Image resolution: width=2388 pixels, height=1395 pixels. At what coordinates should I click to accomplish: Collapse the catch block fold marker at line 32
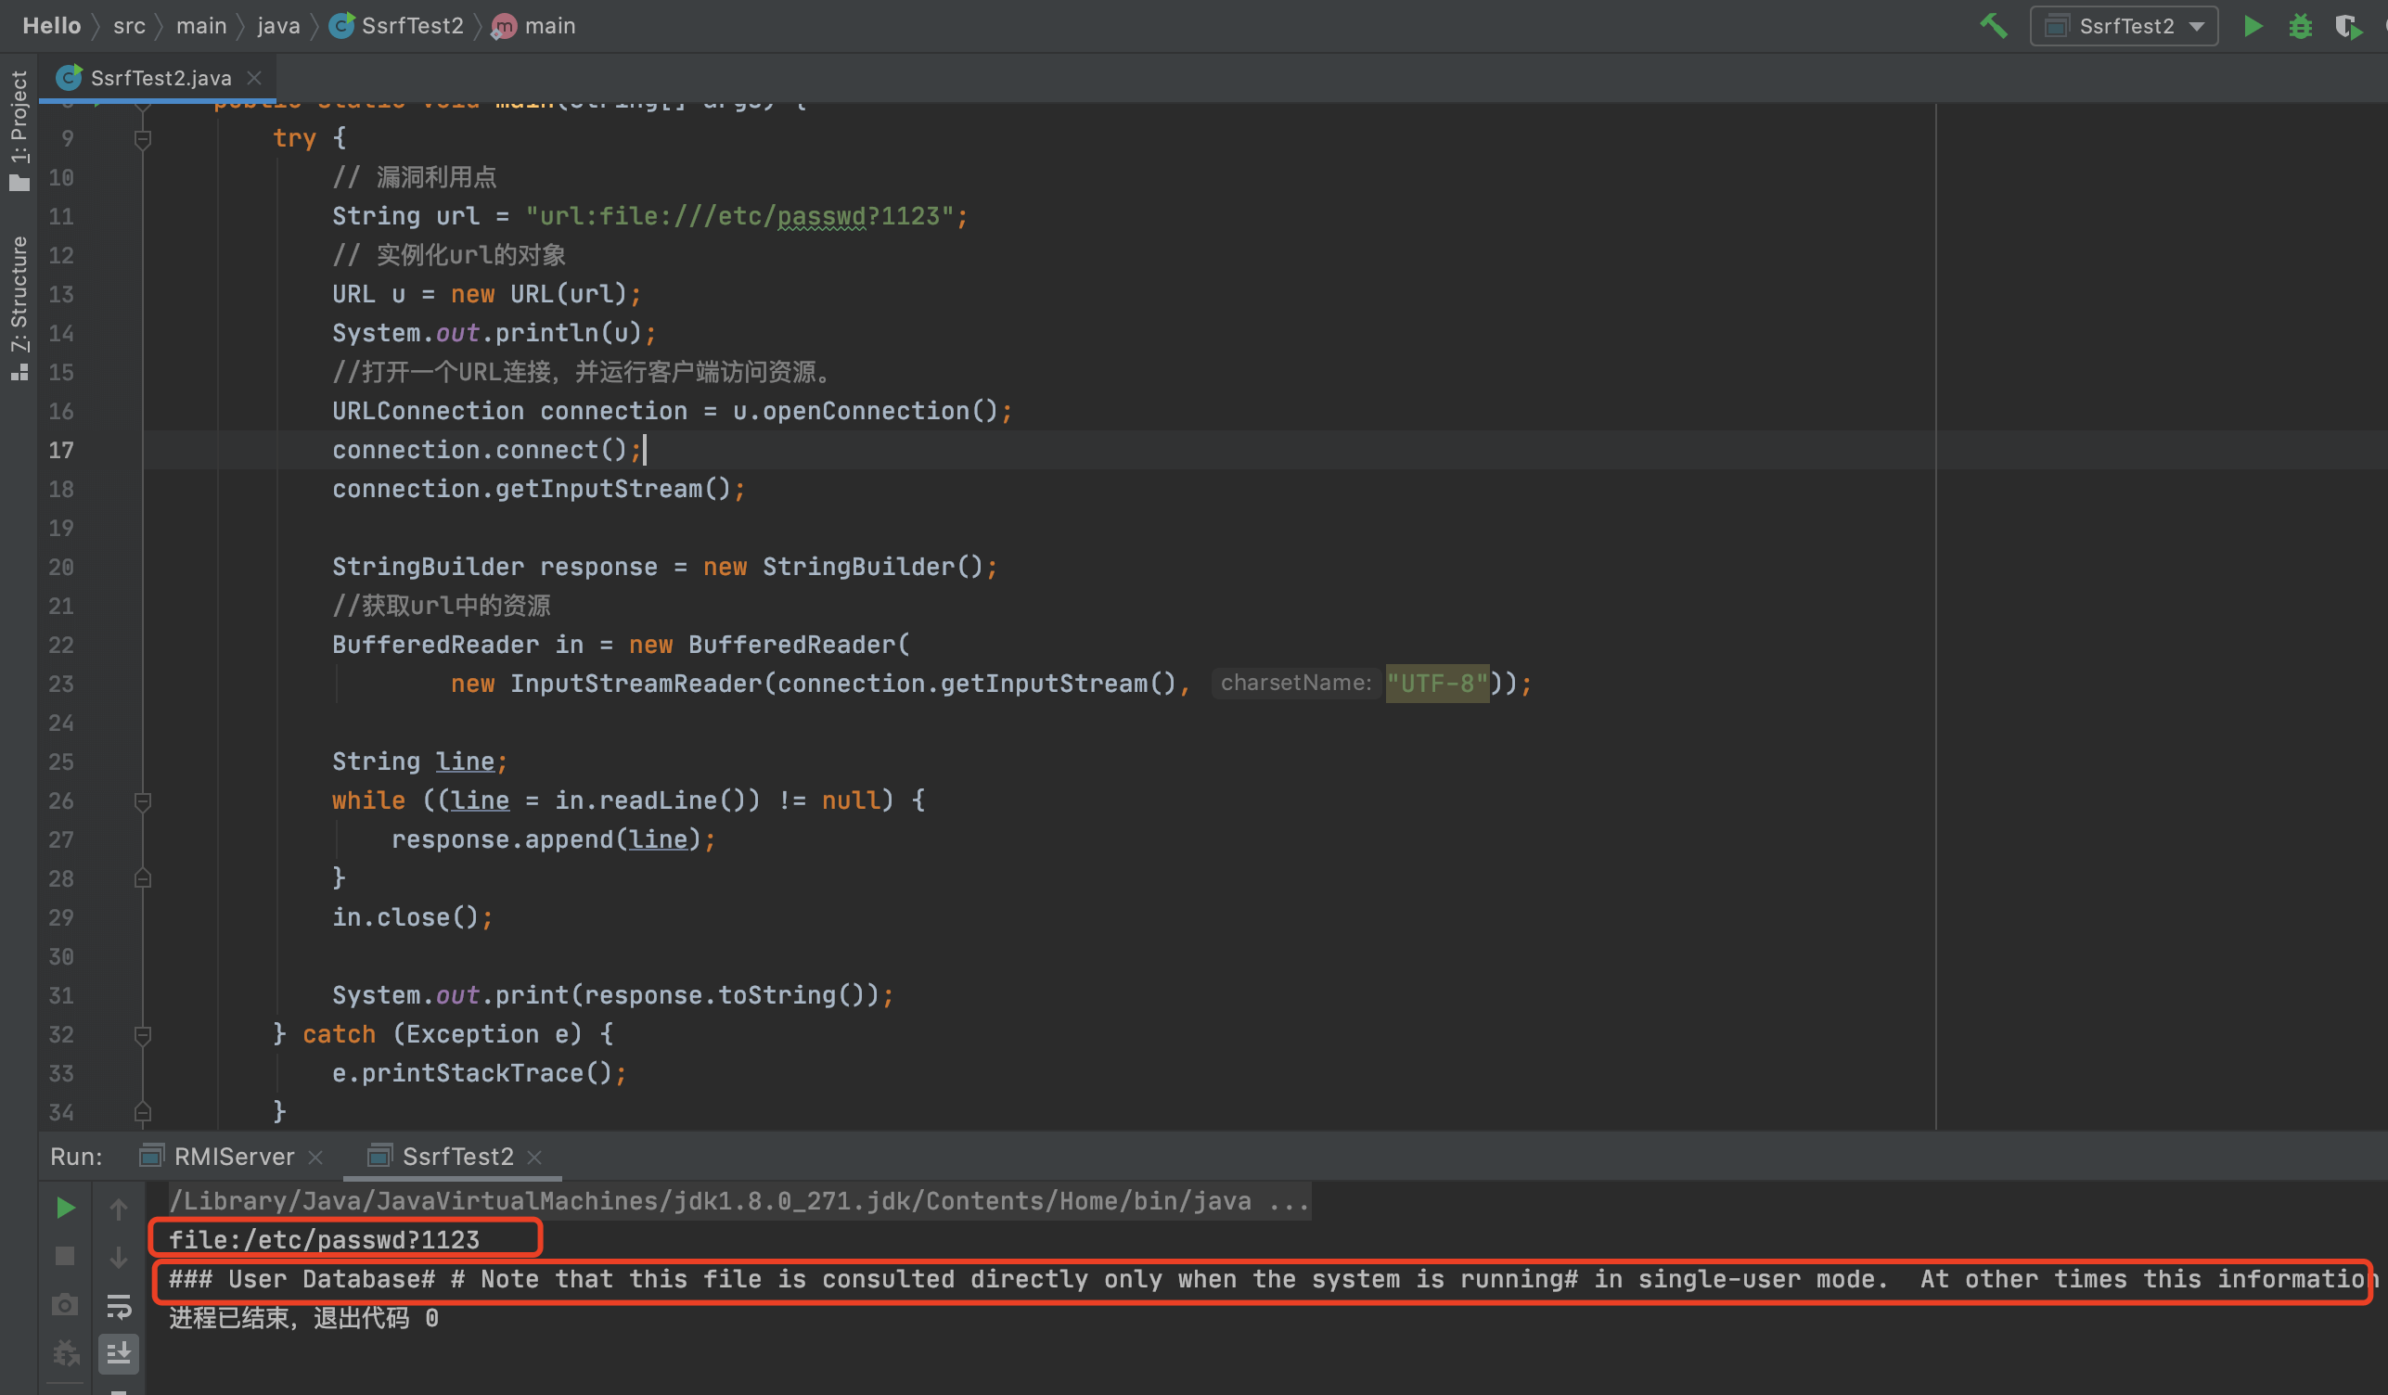(x=143, y=1035)
